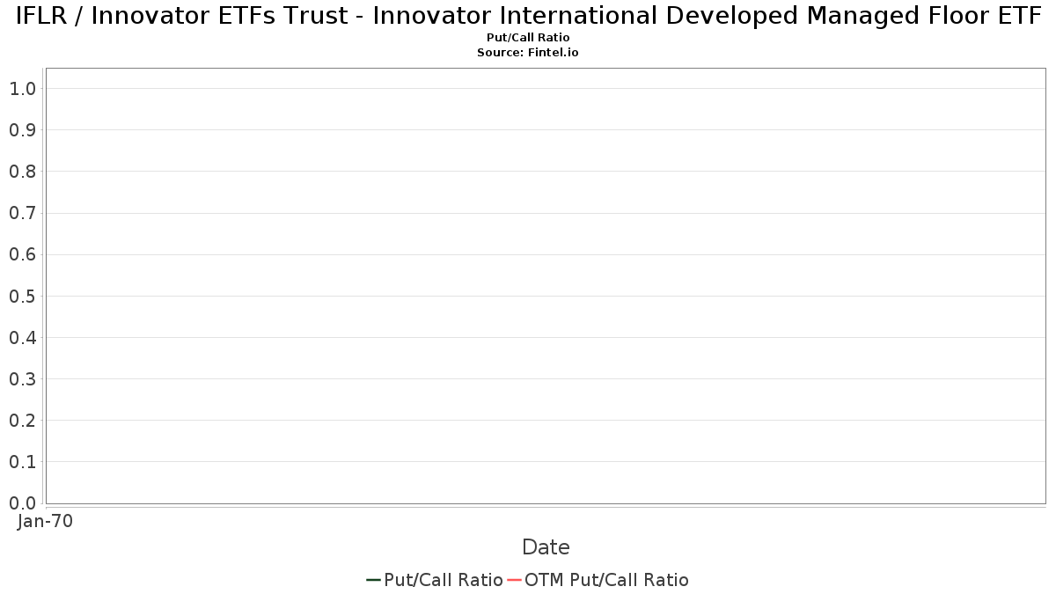Click the 0.9 y-axis label
The image size is (1056, 594).
(x=22, y=130)
